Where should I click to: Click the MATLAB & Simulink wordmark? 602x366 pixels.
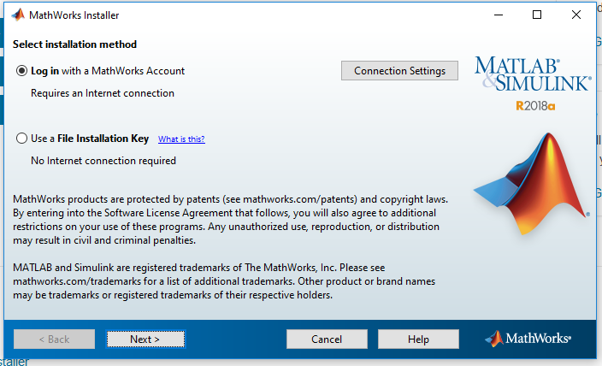click(x=533, y=74)
